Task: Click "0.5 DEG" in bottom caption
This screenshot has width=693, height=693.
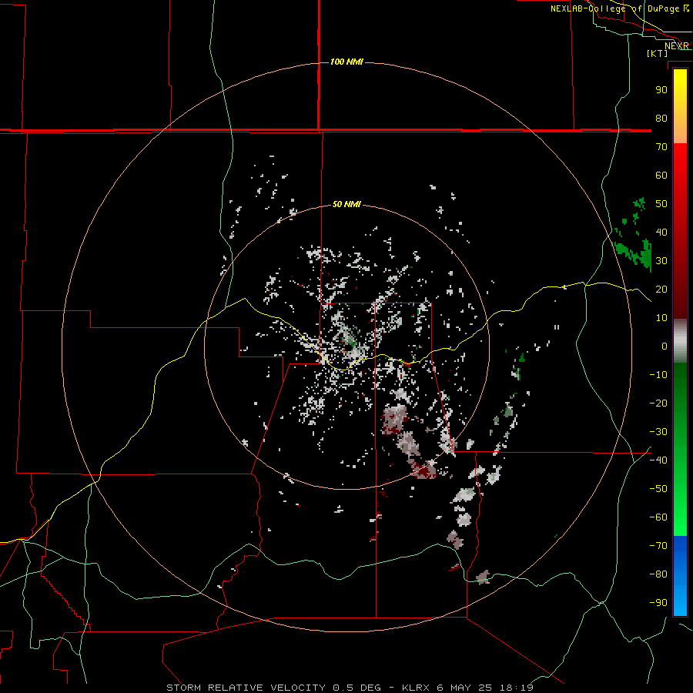Action: point(357,688)
